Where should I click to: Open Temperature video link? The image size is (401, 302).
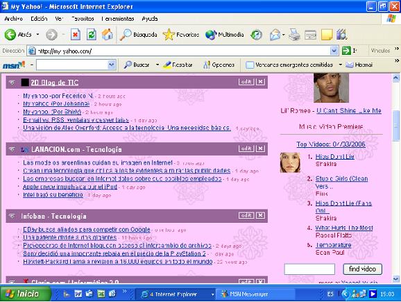tap(333, 245)
